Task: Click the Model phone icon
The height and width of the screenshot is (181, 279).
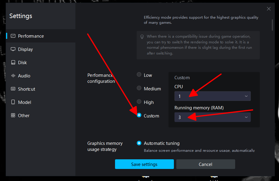Action: click(13, 102)
